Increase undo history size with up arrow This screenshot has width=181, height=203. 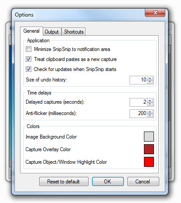tap(150, 78)
